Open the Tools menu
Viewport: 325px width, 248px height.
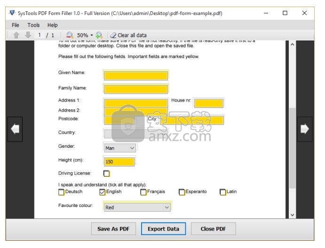coord(33,25)
